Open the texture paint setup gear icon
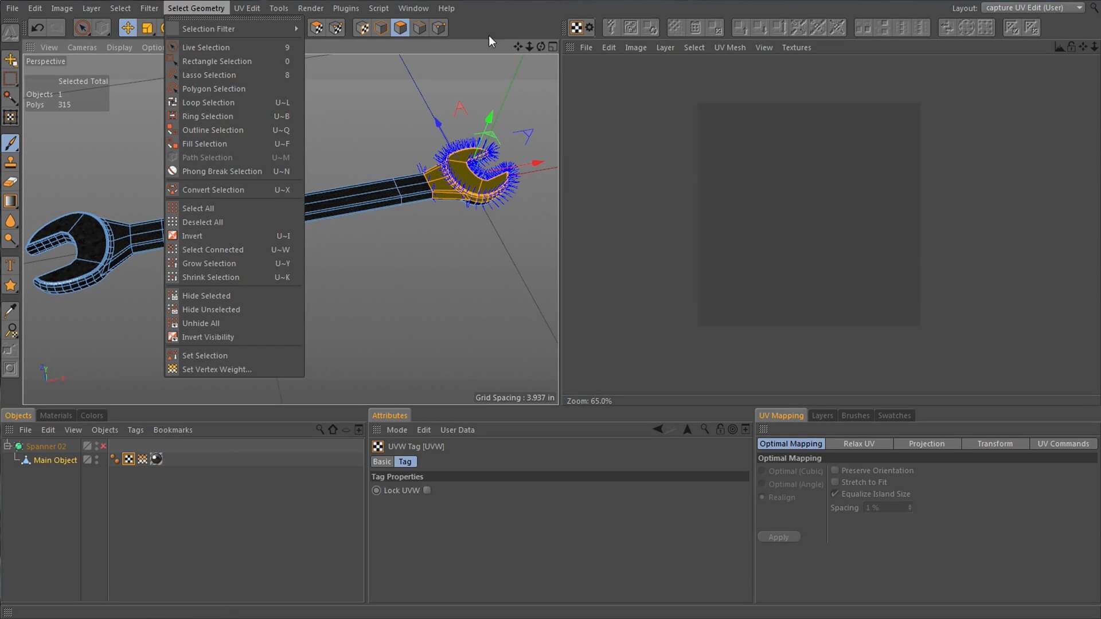1101x619 pixels. coord(590,27)
